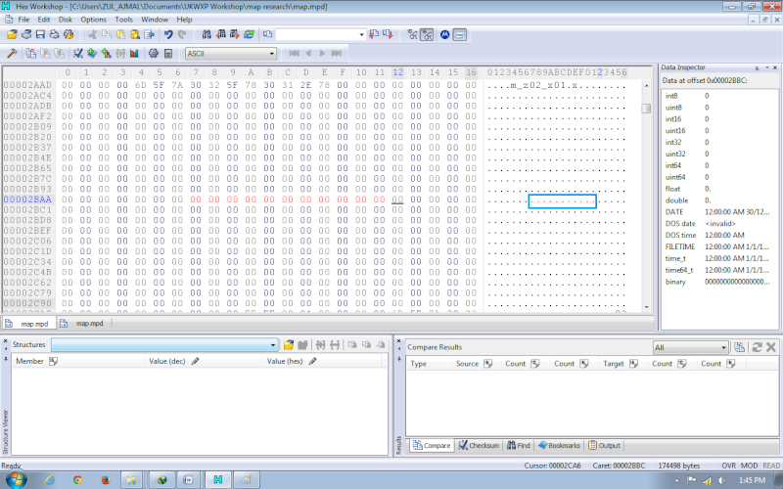This screenshot has width=783, height=489.
Task: Click the X delete icon in Compare Results
Action: pos(770,347)
